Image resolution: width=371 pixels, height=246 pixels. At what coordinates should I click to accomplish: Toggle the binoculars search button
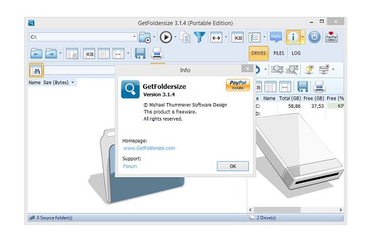point(36,70)
